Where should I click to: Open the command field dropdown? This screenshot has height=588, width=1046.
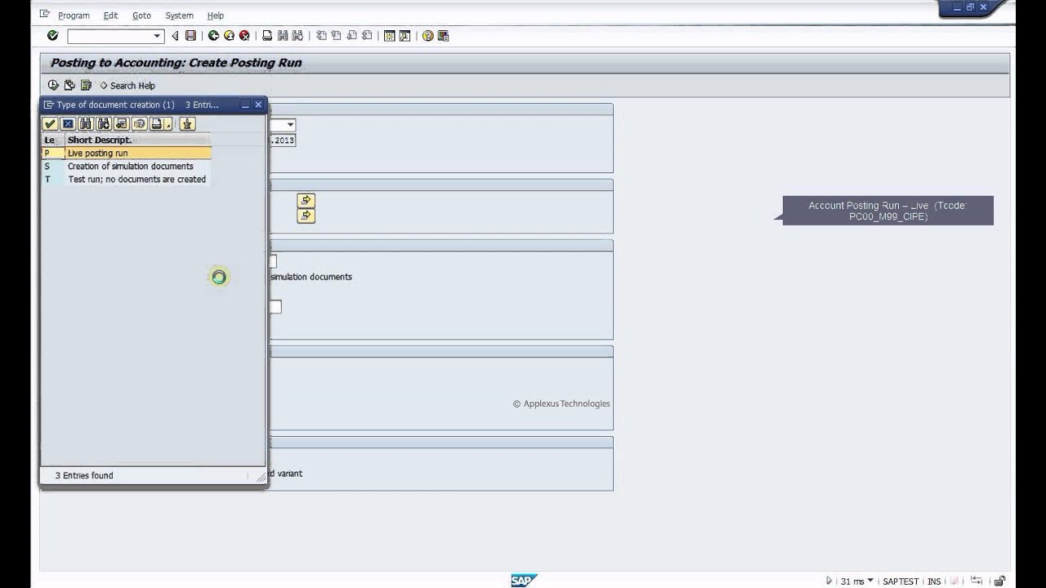[158, 36]
